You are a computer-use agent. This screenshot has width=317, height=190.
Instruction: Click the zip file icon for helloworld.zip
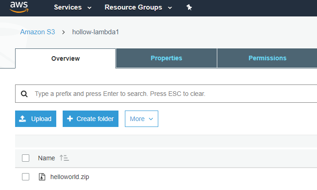42,177
